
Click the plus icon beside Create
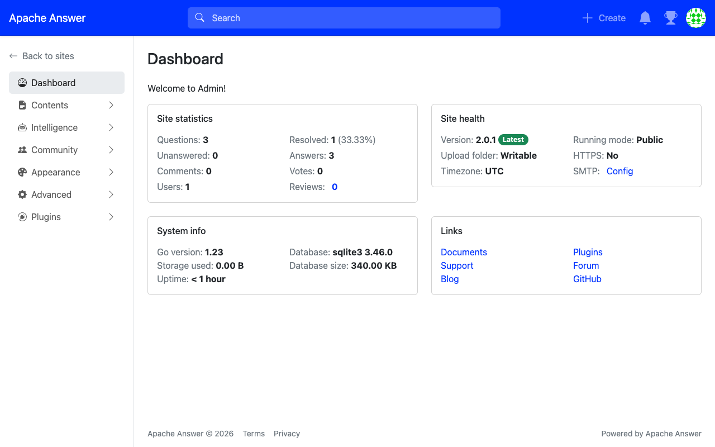(587, 18)
